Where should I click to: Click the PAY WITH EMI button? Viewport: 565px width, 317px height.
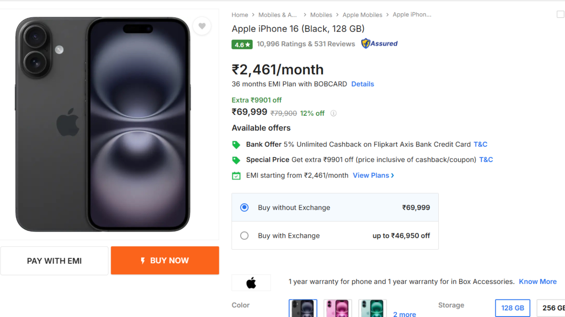54,261
